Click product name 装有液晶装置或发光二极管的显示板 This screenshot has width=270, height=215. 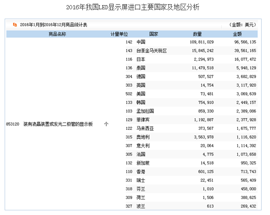(58, 124)
